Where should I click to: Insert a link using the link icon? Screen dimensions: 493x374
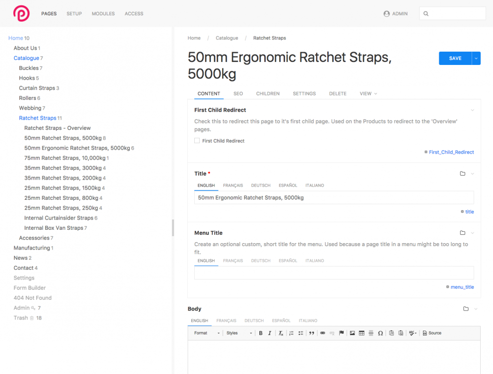[323, 333]
